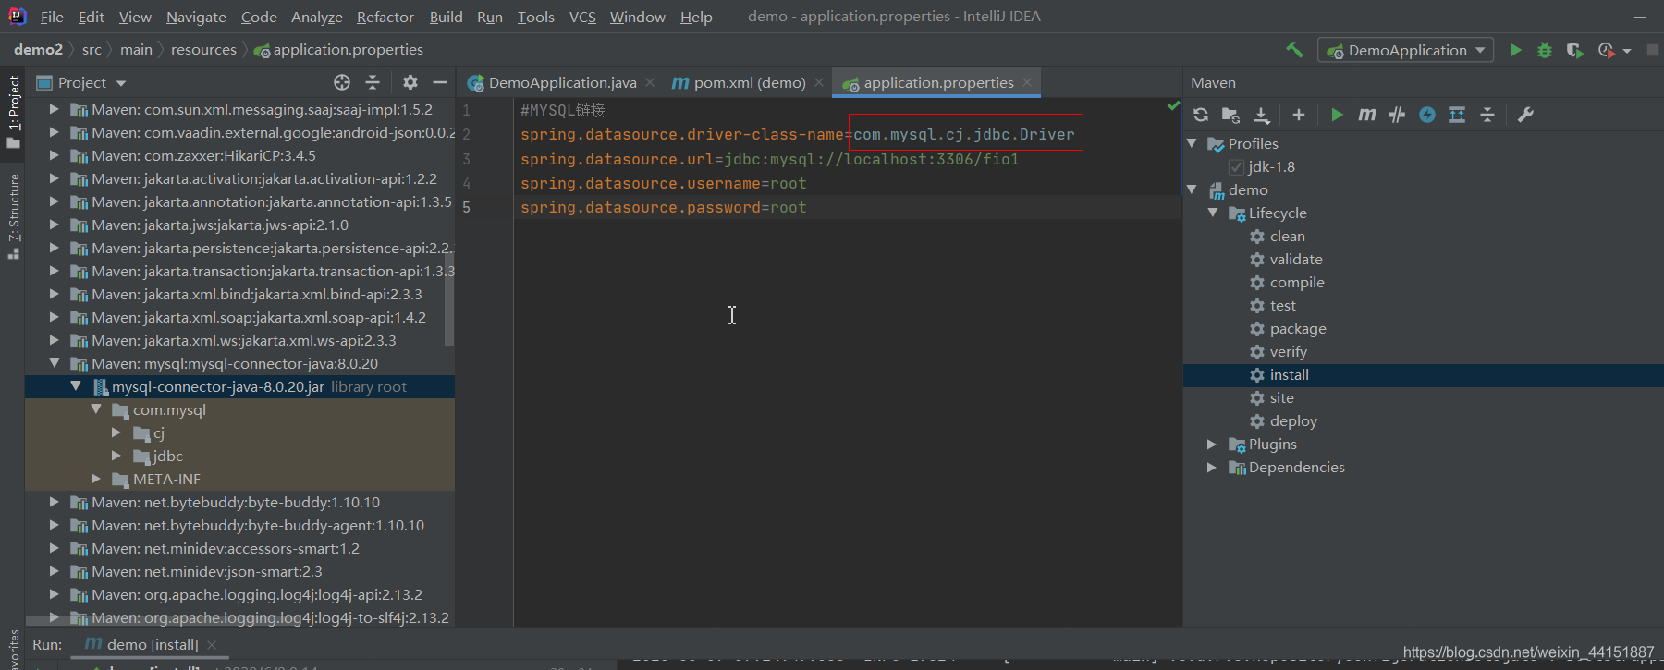Image resolution: width=1664 pixels, height=670 pixels.
Task: Open the VCS menu
Action: click(x=582, y=17)
